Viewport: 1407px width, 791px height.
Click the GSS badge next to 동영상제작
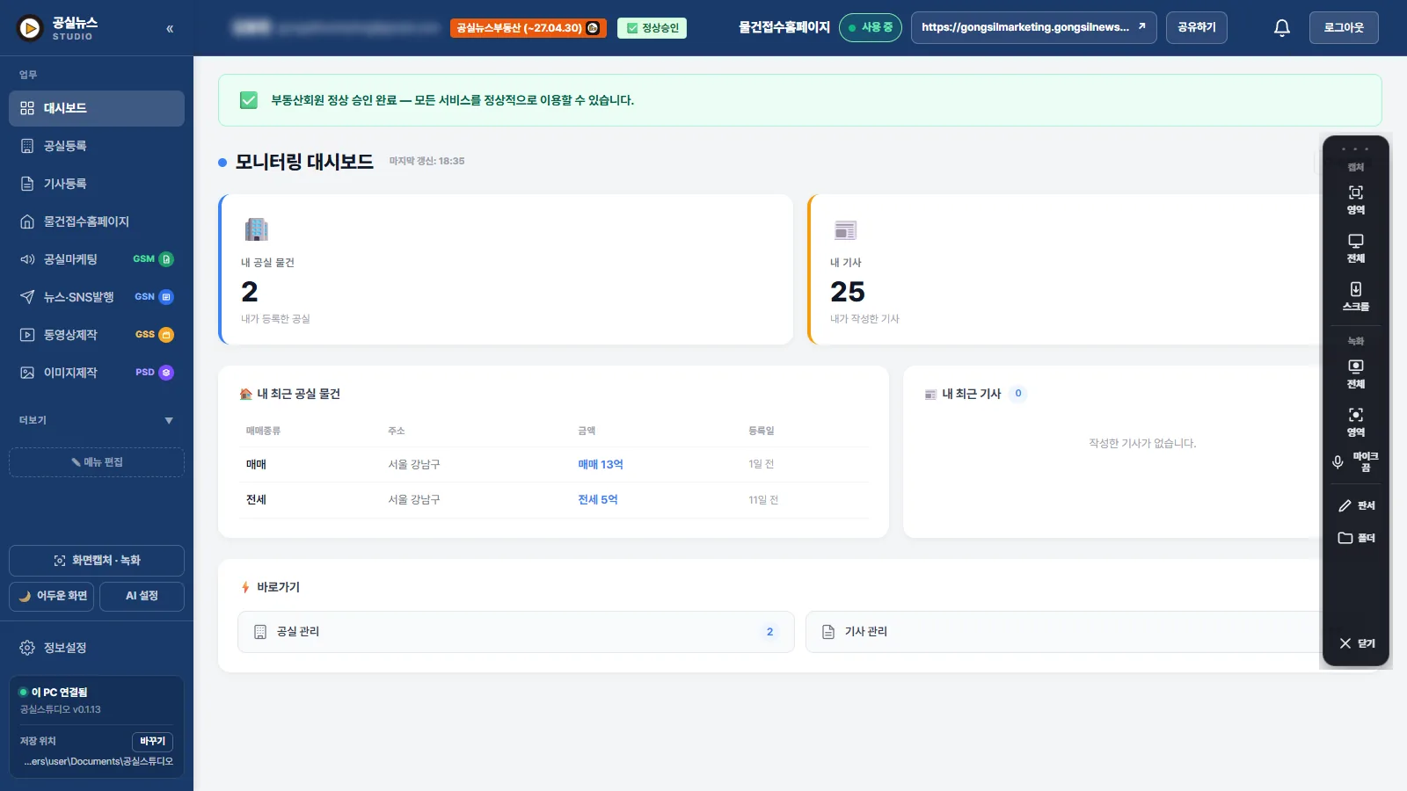point(154,335)
